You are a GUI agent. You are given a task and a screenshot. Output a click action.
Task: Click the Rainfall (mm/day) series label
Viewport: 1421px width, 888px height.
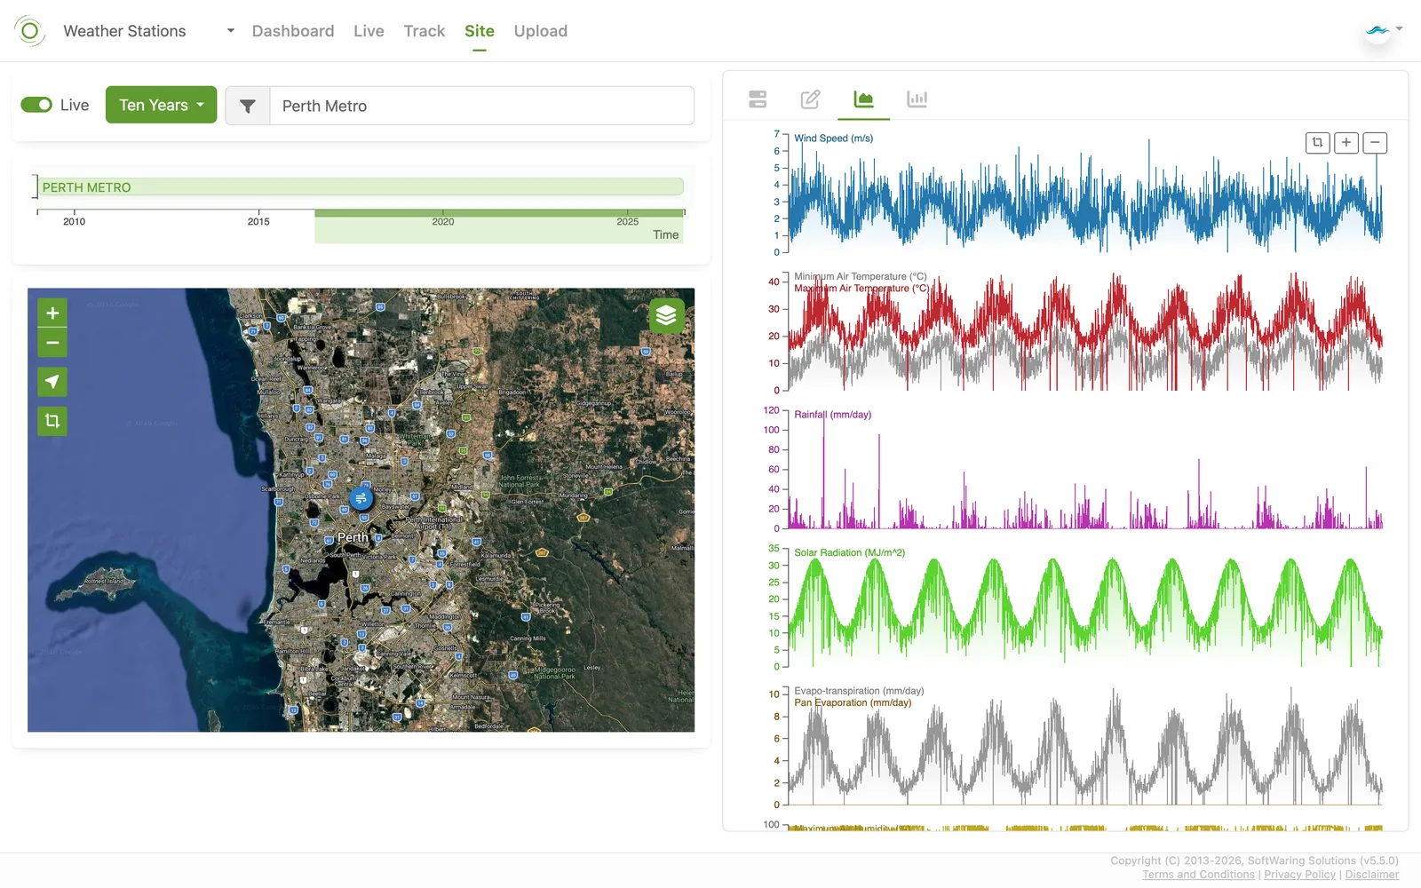(832, 415)
